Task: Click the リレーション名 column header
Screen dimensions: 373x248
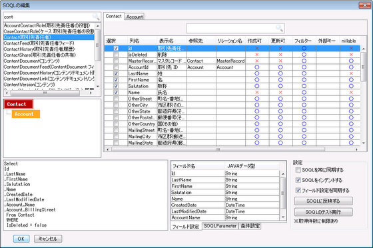Action: [230, 41]
